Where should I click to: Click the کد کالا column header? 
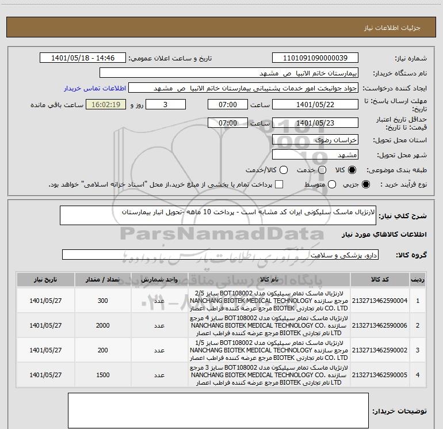(x=380, y=280)
